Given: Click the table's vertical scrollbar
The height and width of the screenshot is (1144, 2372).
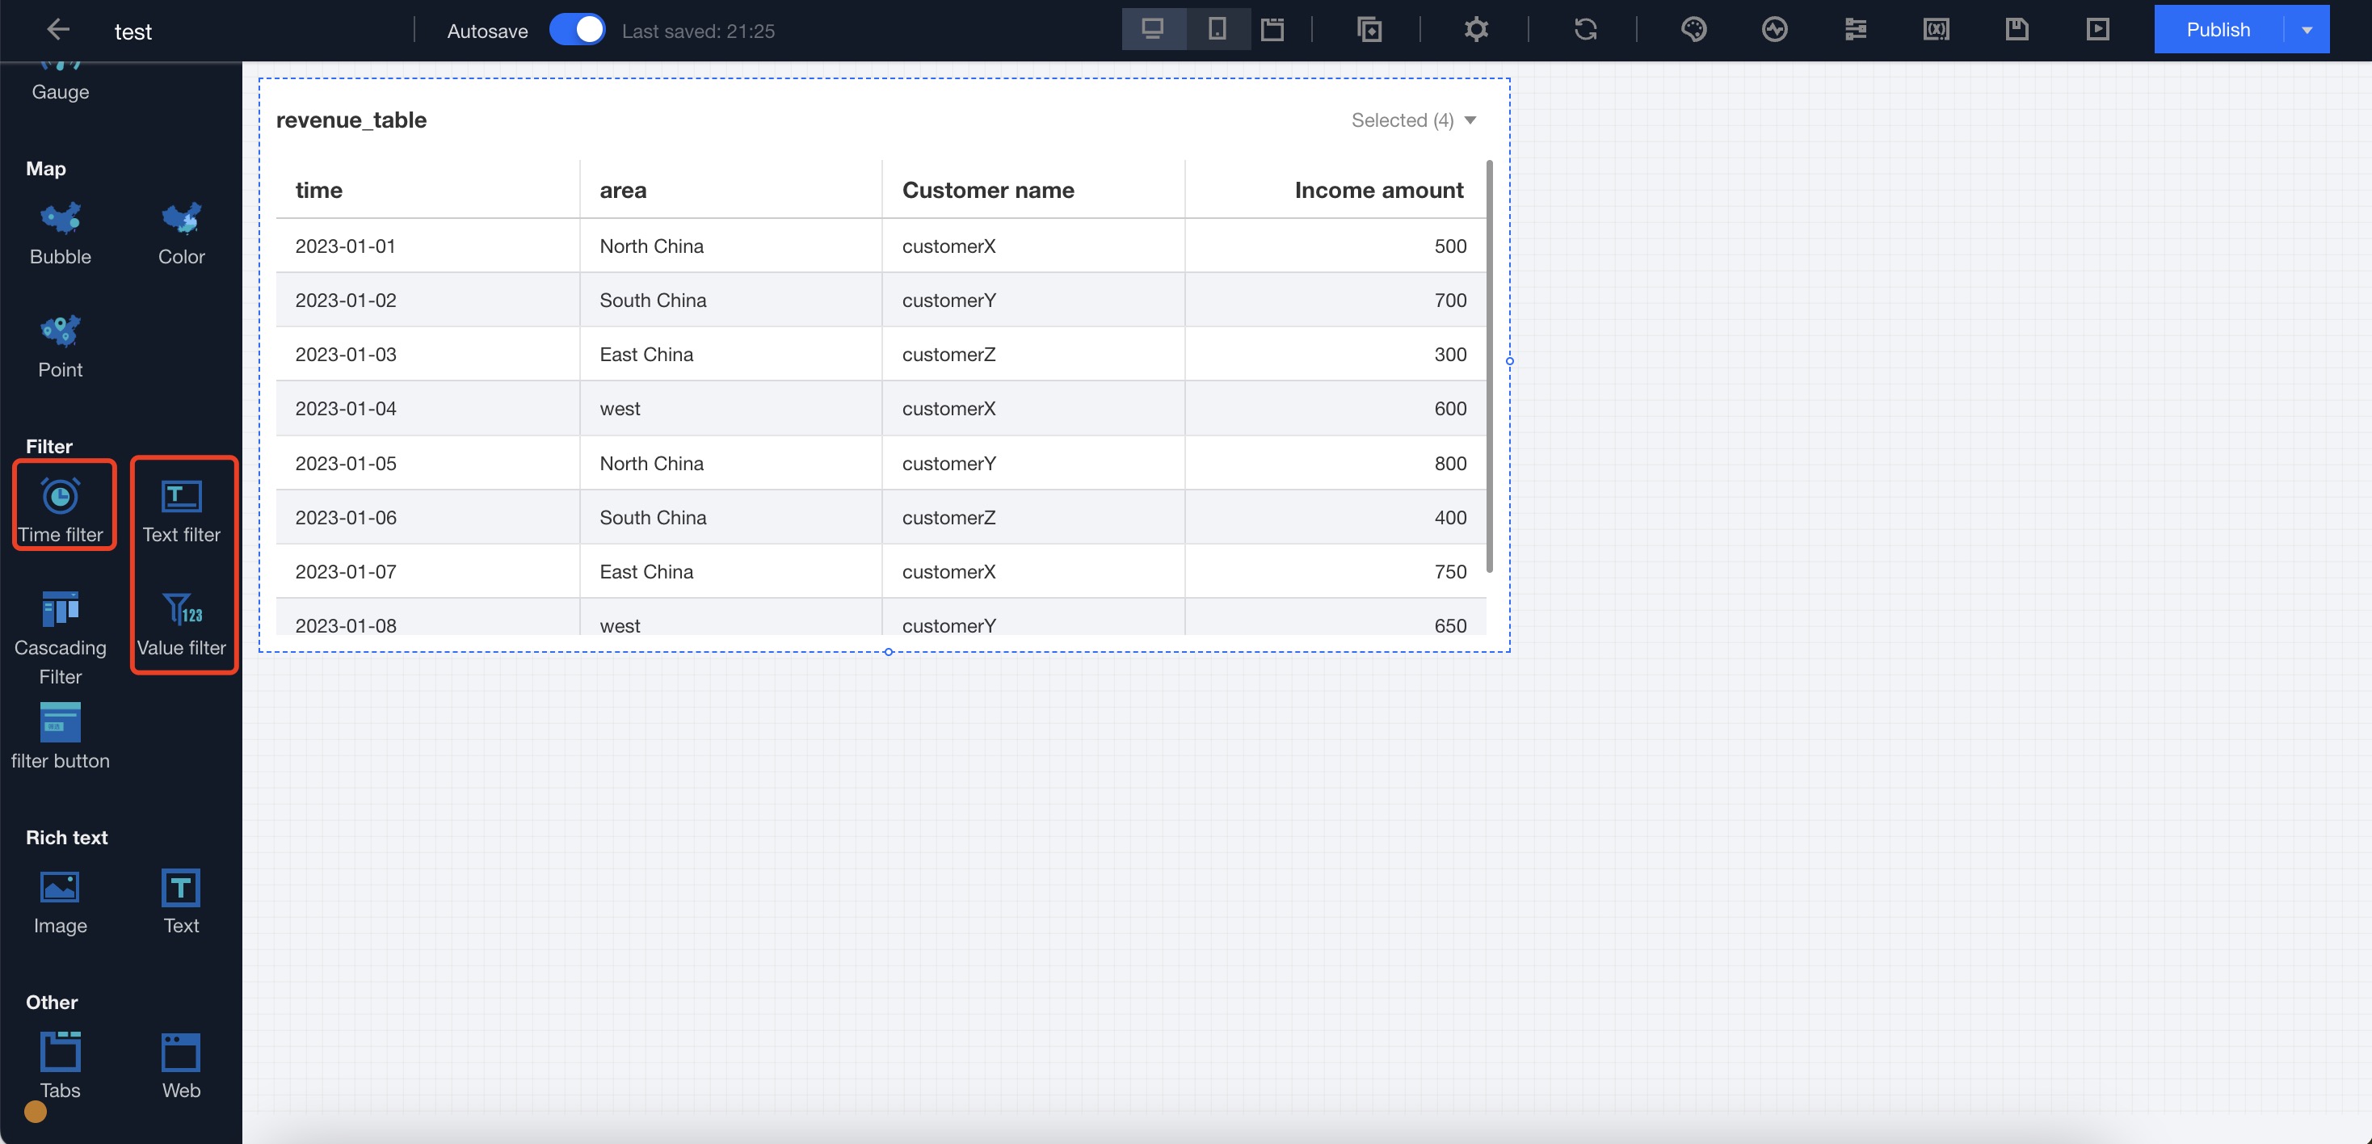Looking at the screenshot, I should 1489,367.
